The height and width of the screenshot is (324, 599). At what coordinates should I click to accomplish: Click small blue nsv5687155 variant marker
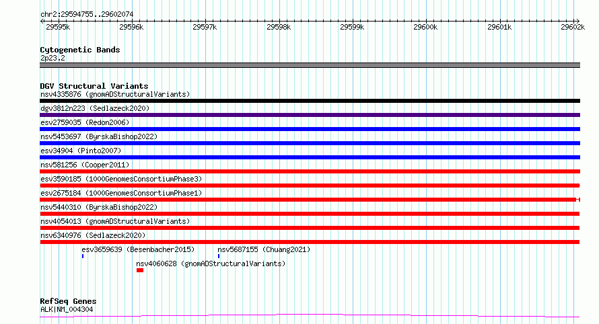[x=219, y=256]
